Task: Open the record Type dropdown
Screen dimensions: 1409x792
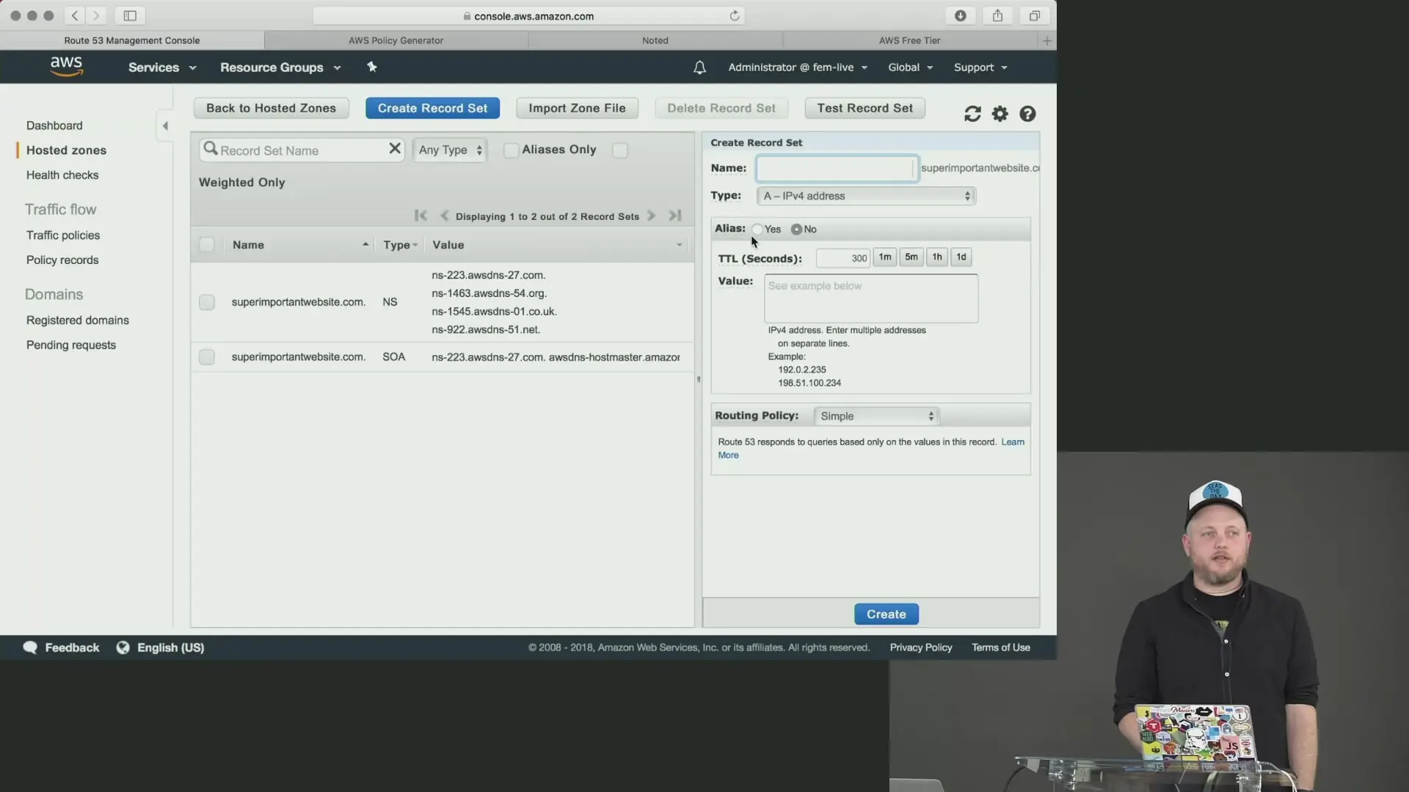Action: pyautogui.click(x=866, y=196)
